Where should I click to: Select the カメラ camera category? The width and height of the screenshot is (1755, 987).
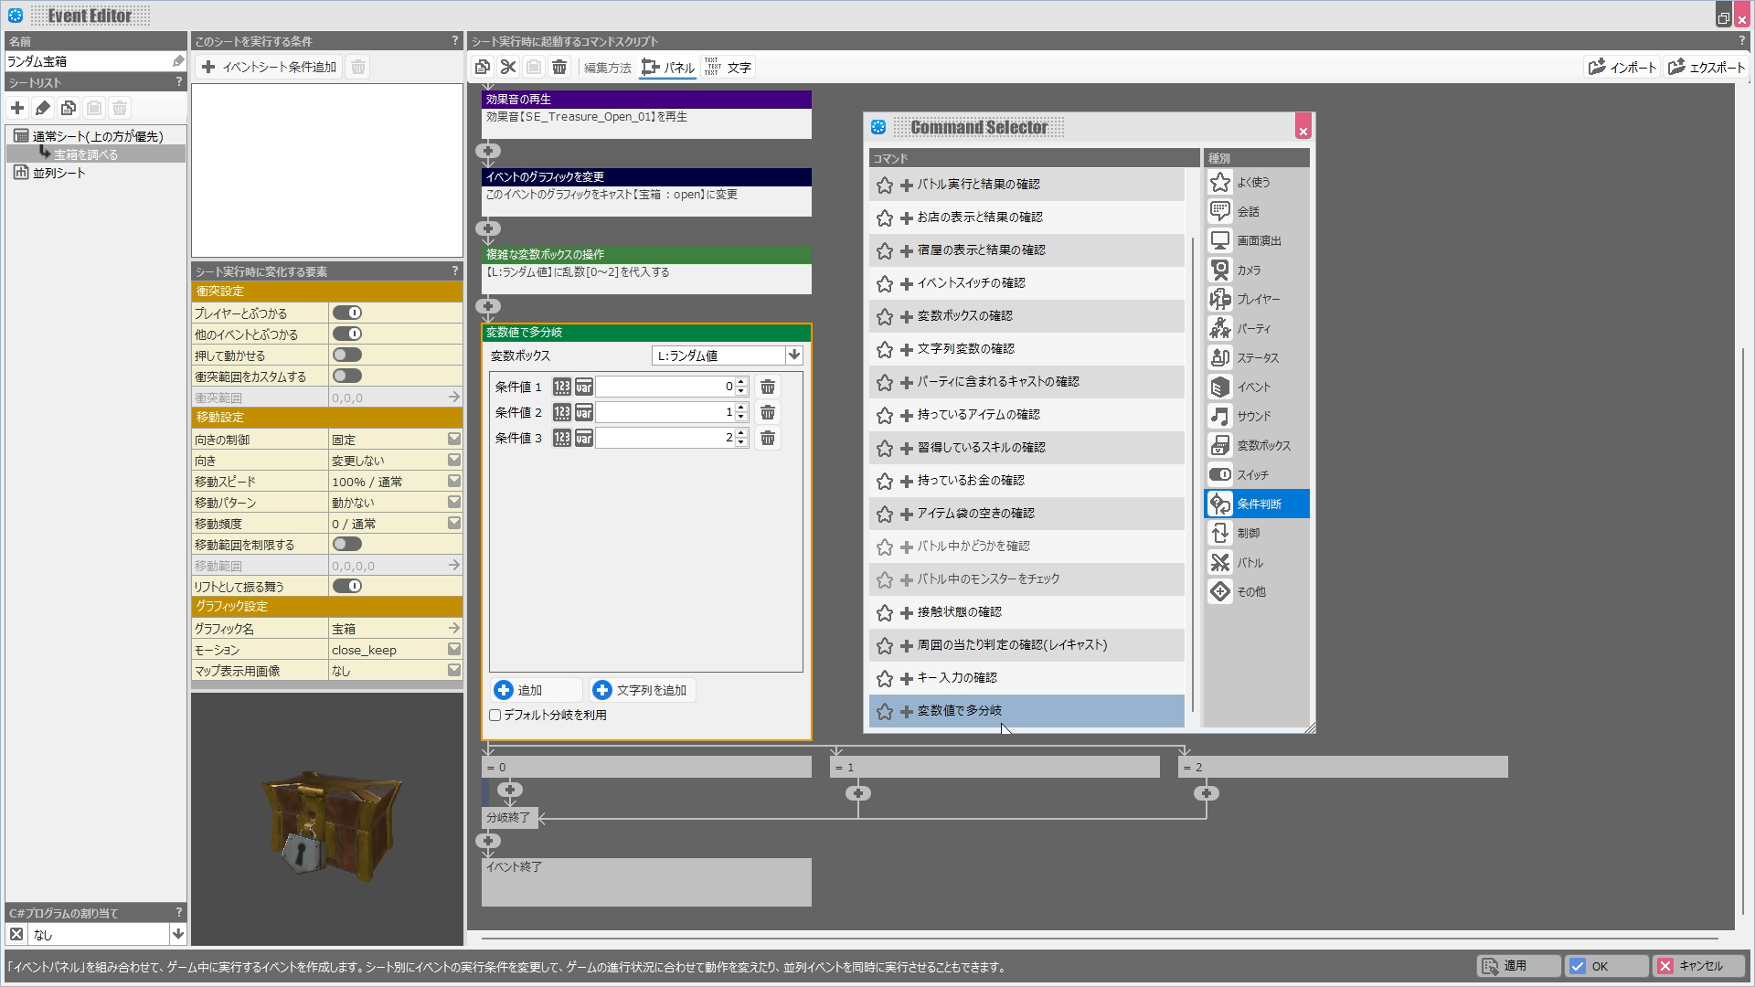click(1257, 270)
